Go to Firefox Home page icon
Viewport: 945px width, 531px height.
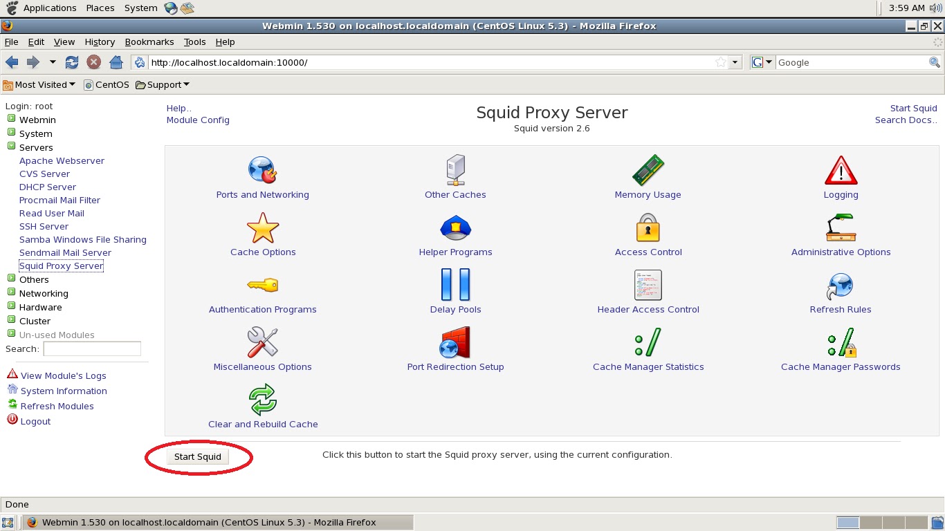(x=116, y=62)
